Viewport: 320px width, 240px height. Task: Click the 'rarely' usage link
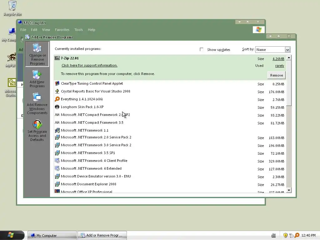click(x=280, y=66)
